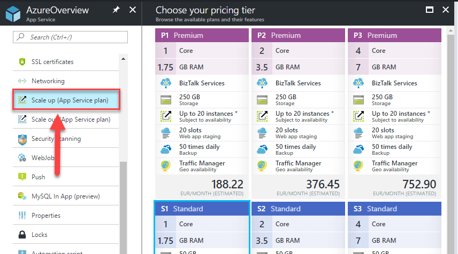Click the WebJobs gear icon

[22, 158]
